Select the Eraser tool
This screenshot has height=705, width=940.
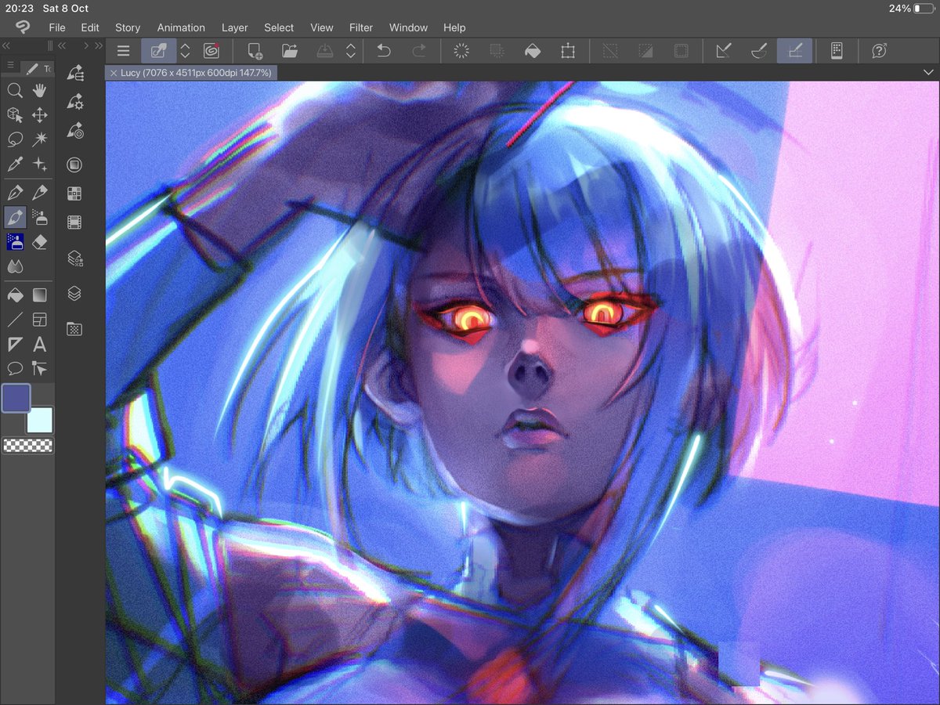[39, 242]
